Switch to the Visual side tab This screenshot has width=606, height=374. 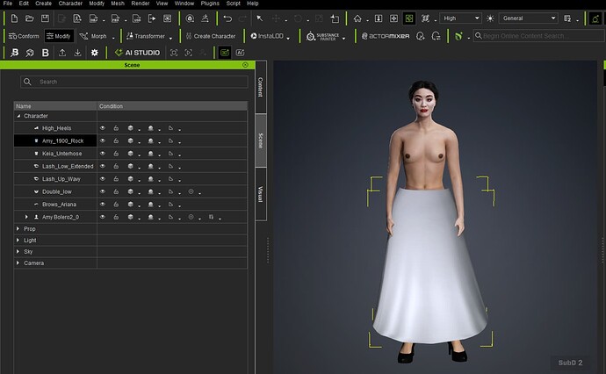(x=261, y=194)
